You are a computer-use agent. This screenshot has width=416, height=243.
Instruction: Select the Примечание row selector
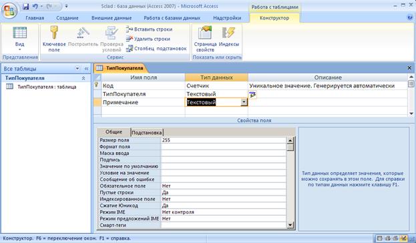click(x=97, y=102)
